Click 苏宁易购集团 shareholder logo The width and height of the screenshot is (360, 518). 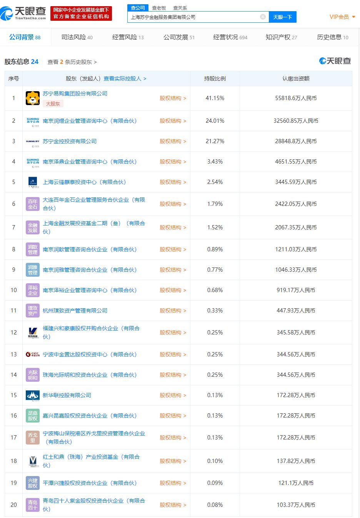pyautogui.click(x=33, y=98)
